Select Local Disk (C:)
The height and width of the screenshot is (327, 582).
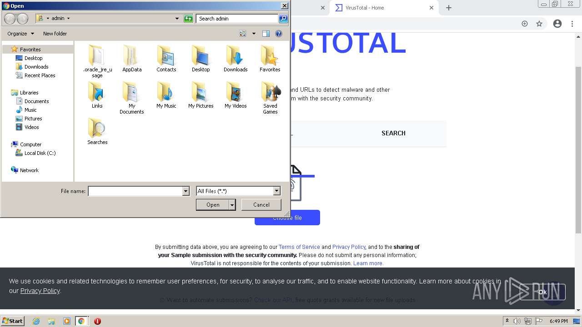coord(40,153)
